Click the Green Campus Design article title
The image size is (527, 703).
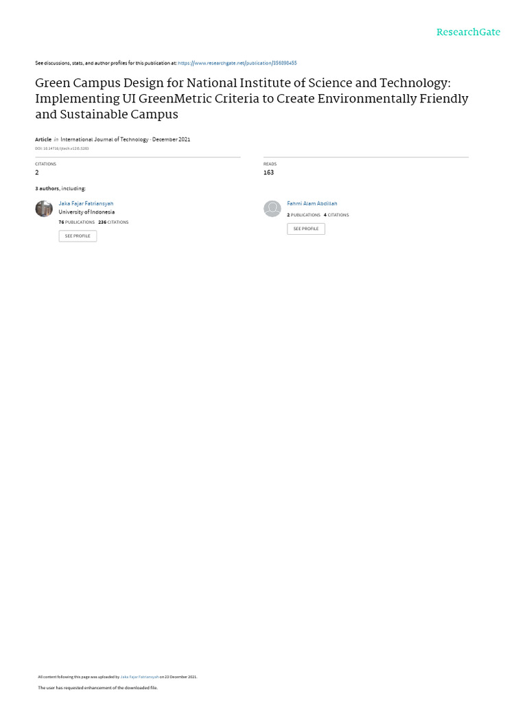click(252, 99)
